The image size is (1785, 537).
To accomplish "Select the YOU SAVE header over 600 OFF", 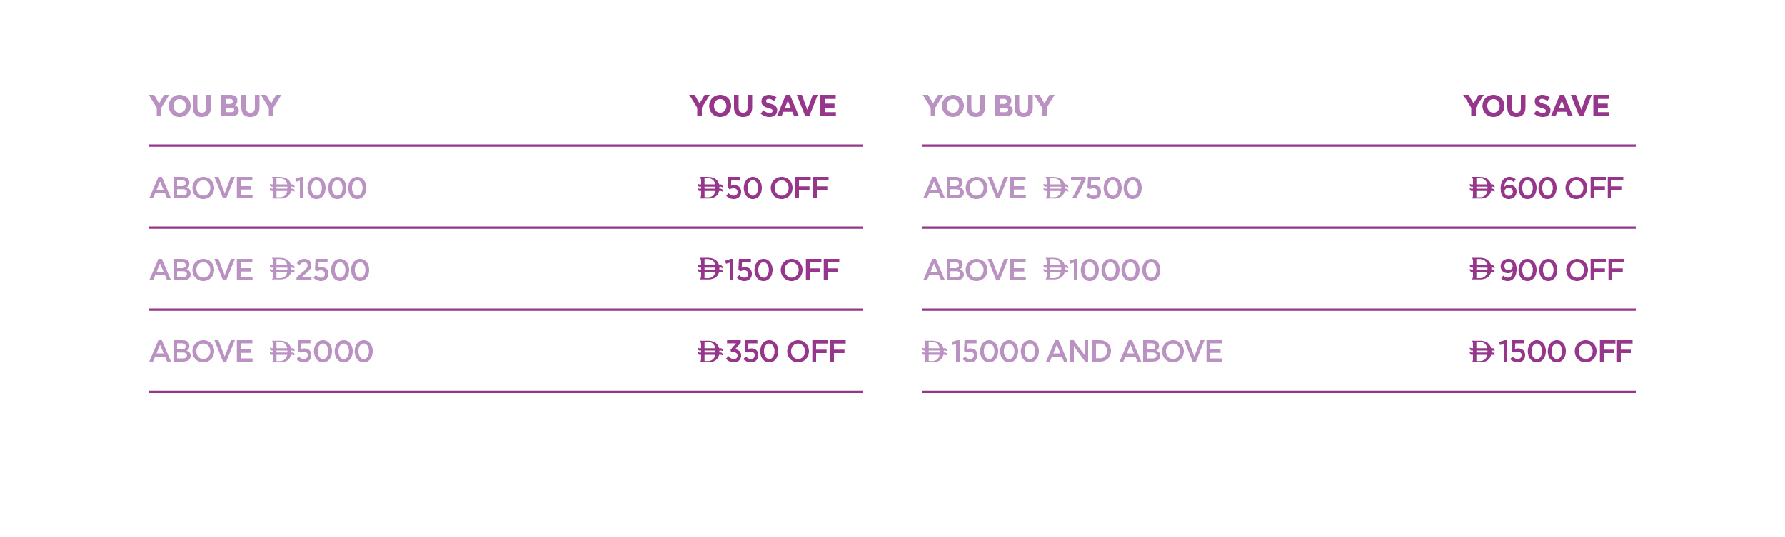I will (1536, 106).
